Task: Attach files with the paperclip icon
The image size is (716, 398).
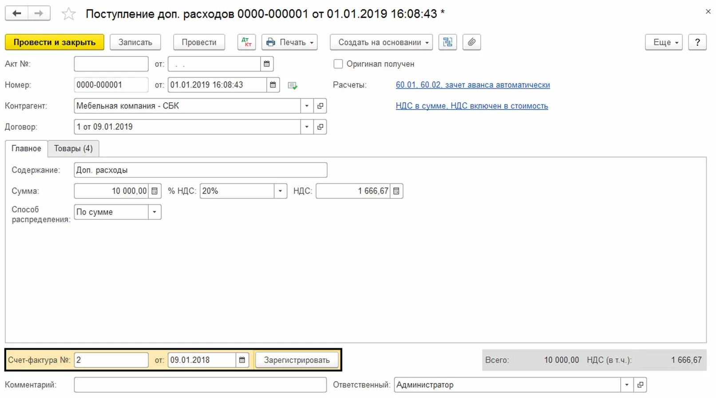Action: [471, 42]
